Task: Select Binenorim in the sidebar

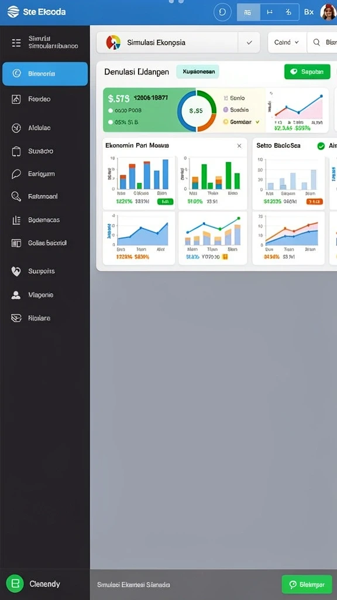Action: tap(45, 73)
